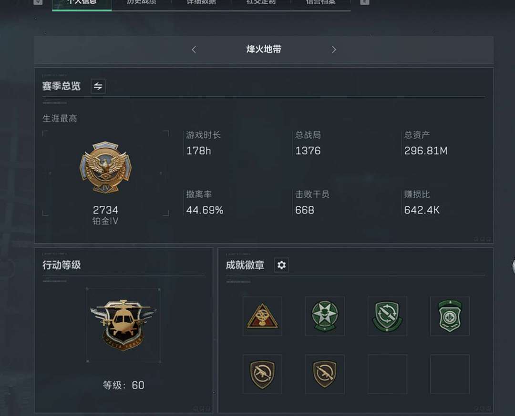Click the red triangle achievement badge
Viewport: 515px width, 416px height.
tap(262, 316)
